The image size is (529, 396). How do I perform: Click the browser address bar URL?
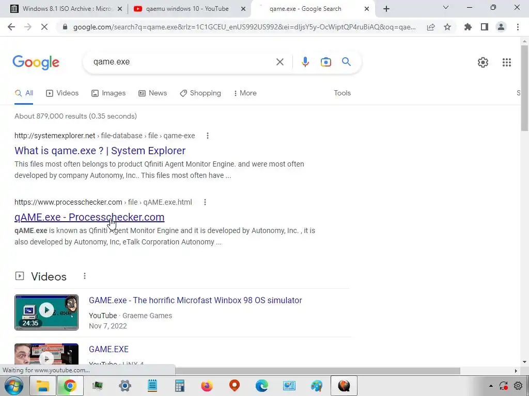coord(244,27)
